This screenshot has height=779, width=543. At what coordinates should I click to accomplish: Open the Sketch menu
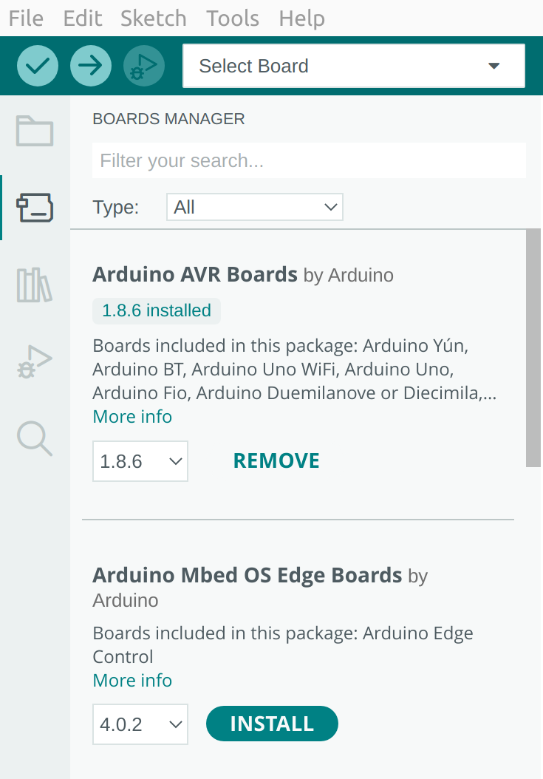(154, 18)
